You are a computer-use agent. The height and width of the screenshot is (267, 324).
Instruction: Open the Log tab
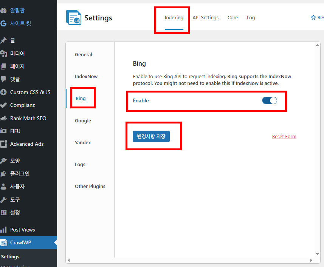pos(251,18)
